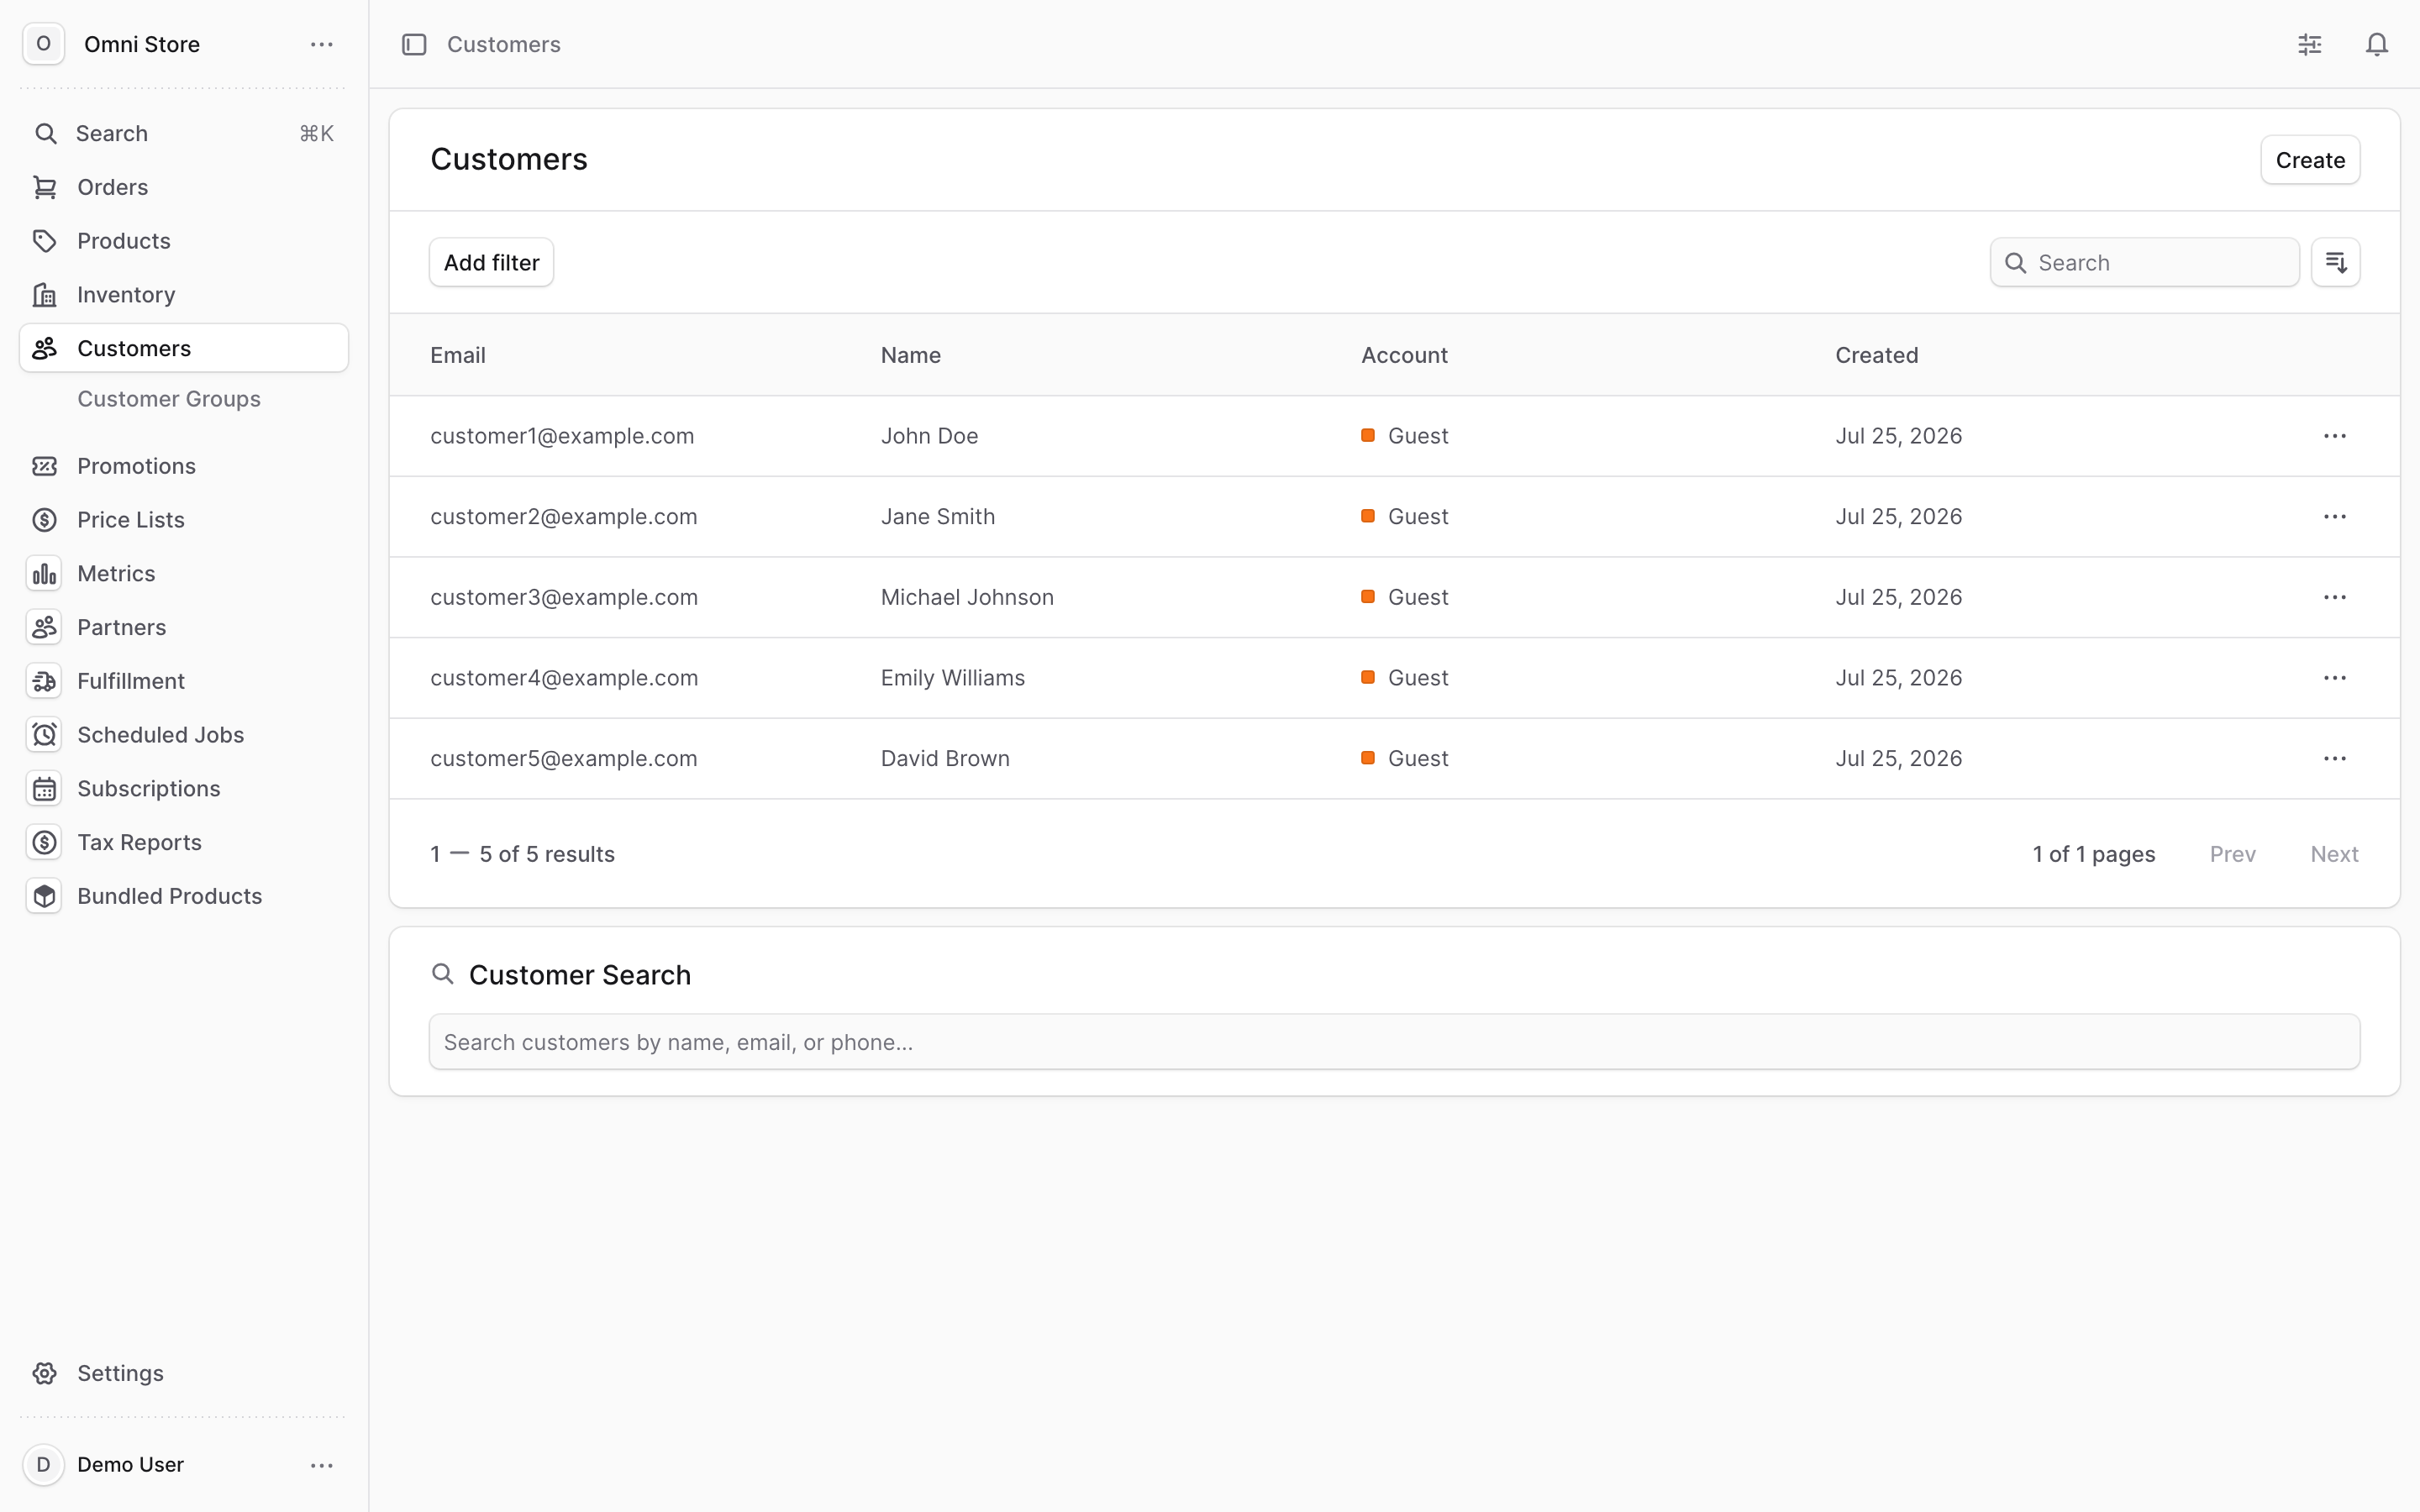Click the Tax Reports dollar icon
The height and width of the screenshot is (1512, 2420).
pyautogui.click(x=45, y=842)
